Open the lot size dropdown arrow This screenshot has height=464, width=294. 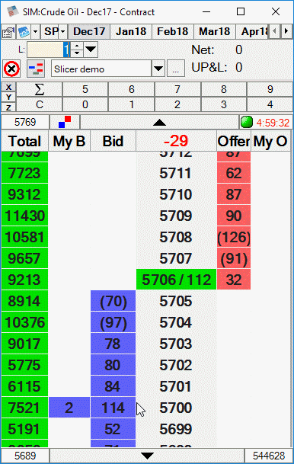[x=91, y=50]
